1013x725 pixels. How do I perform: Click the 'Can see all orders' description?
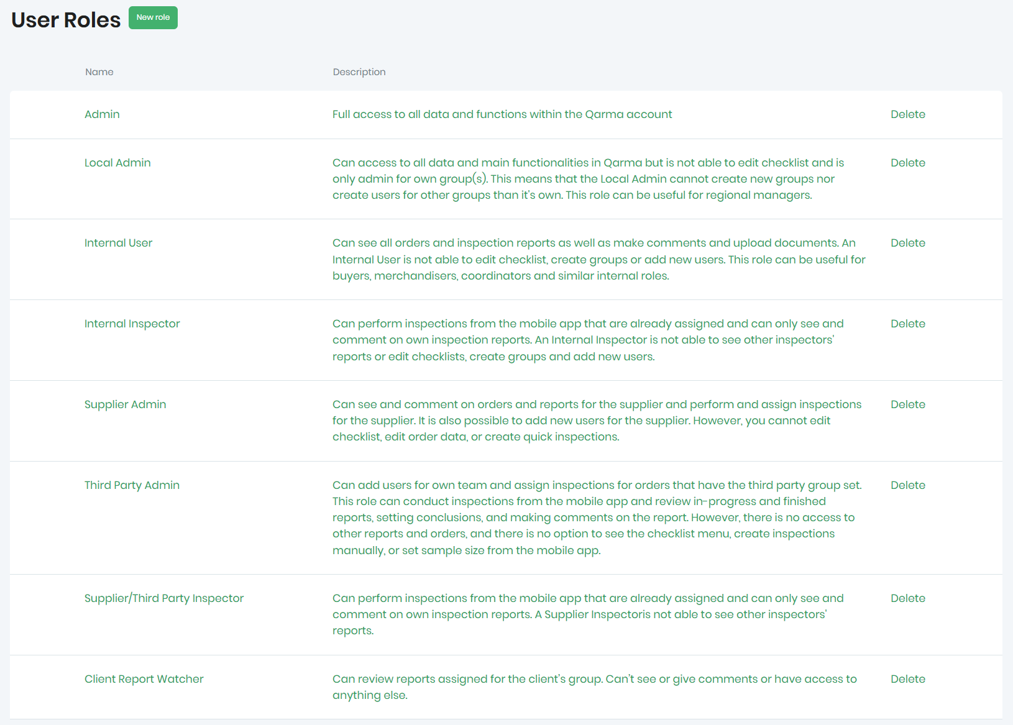(x=599, y=259)
